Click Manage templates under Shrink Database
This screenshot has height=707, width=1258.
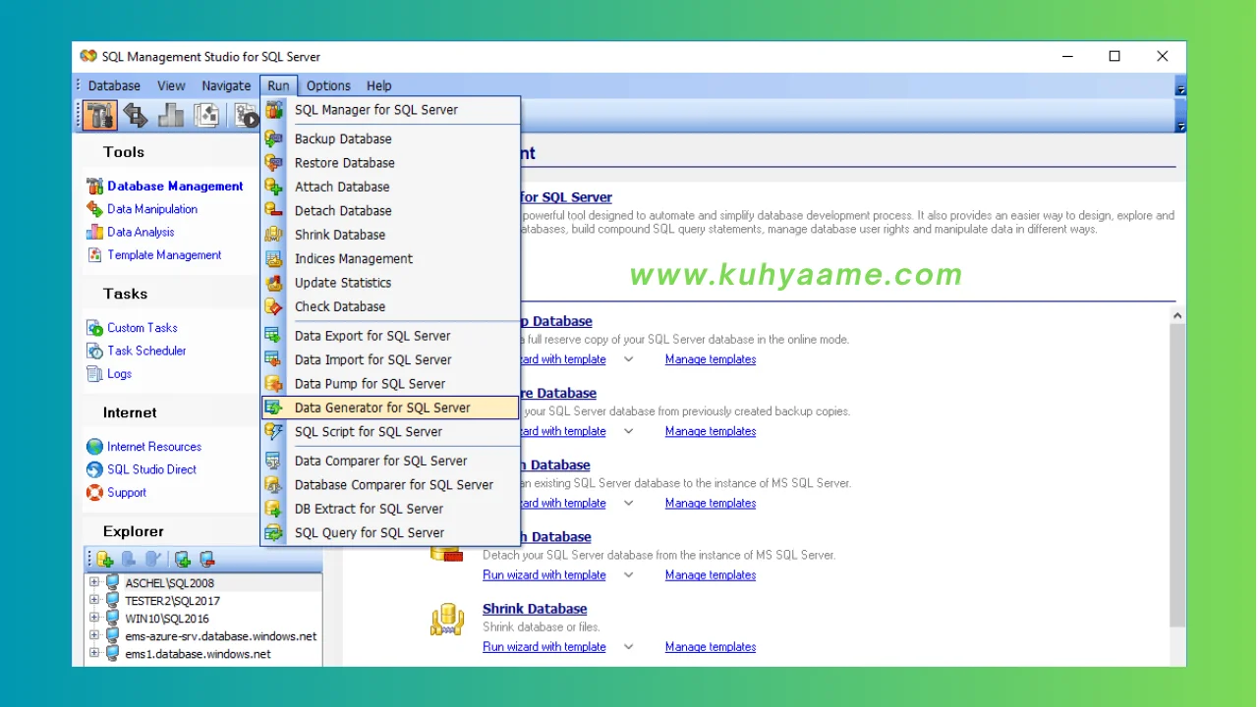point(711,647)
